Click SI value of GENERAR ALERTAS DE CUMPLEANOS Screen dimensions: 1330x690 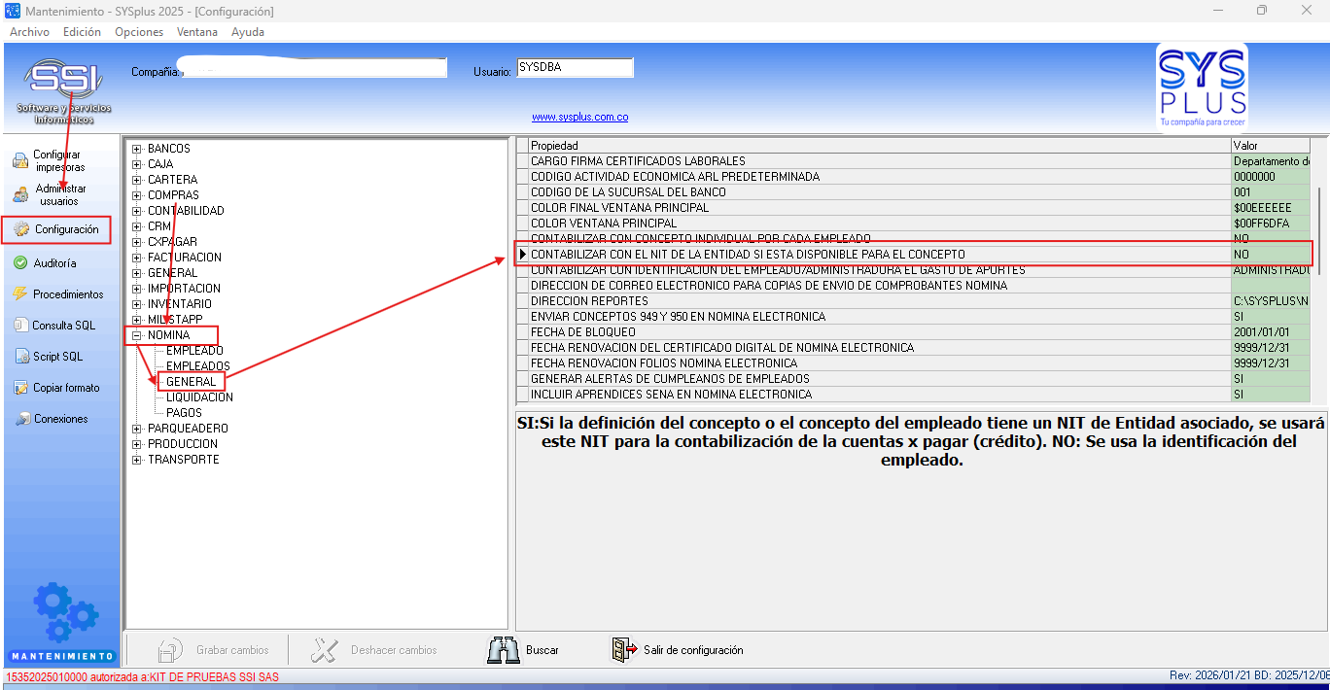[1271, 379]
